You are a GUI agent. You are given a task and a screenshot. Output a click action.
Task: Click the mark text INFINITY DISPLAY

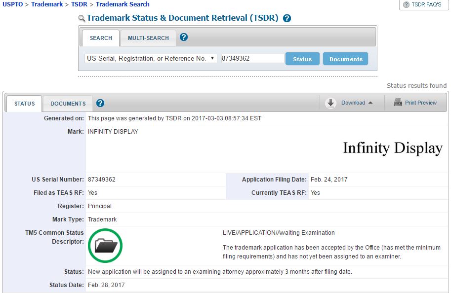(113, 132)
